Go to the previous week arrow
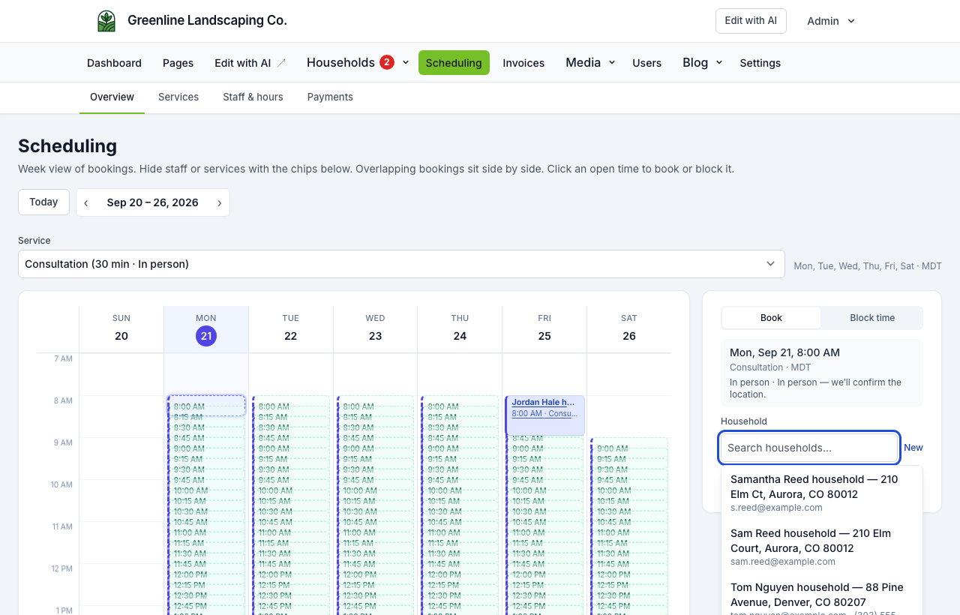Viewport: 960px width, 615px height. pos(86,202)
